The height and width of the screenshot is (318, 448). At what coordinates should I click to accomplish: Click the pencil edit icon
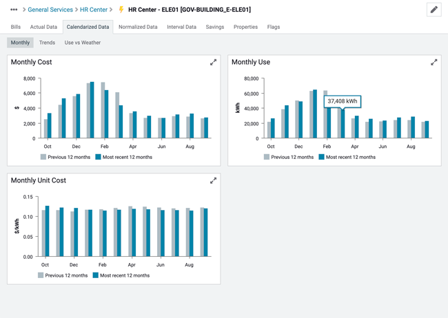pyautogui.click(x=434, y=10)
